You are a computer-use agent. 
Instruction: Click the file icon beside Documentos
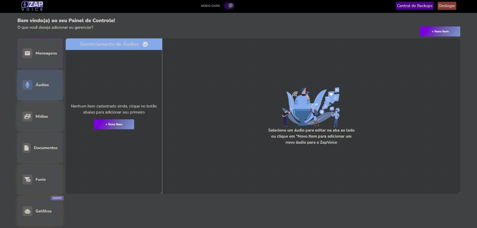26,148
